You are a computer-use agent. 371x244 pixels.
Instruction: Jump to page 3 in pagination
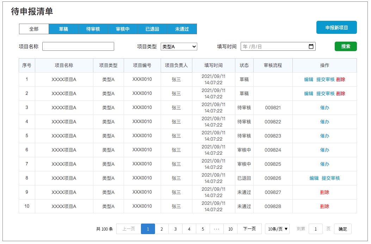[175, 229]
